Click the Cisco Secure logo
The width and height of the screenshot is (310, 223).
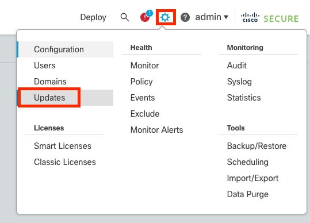[x=270, y=18]
